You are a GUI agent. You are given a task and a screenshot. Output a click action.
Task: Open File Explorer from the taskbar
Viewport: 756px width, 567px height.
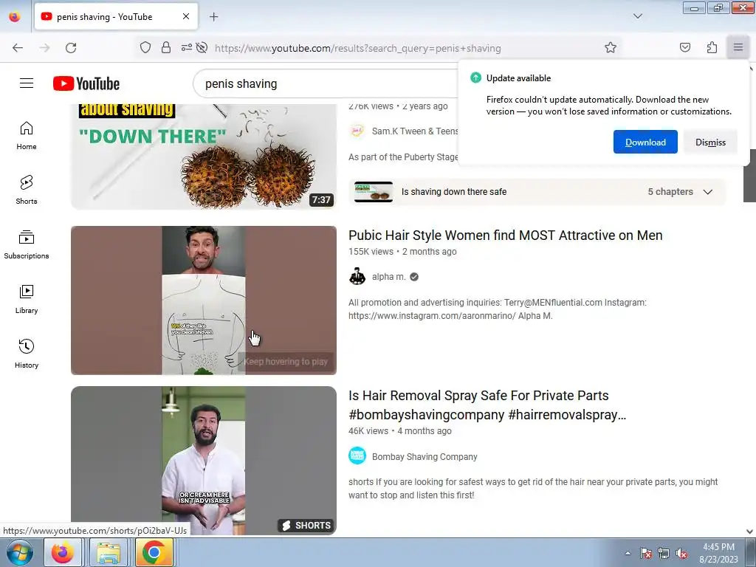click(x=108, y=552)
